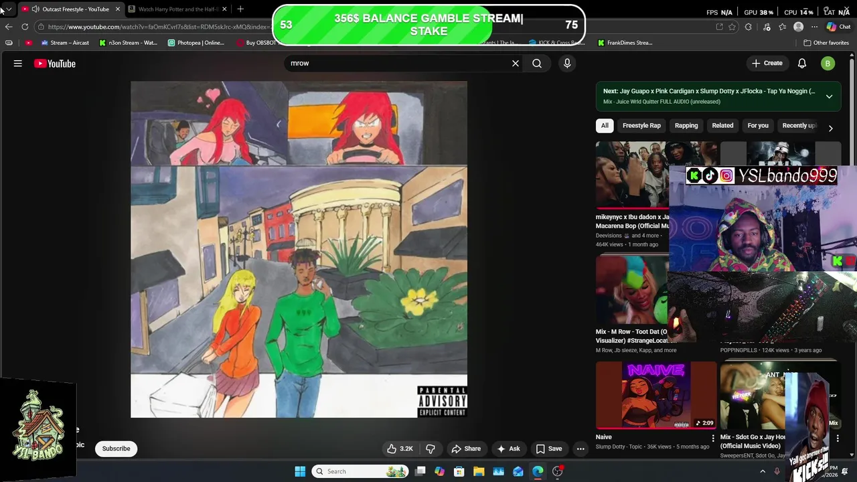
Task: Click the Ask button
Action: click(508, 449)
